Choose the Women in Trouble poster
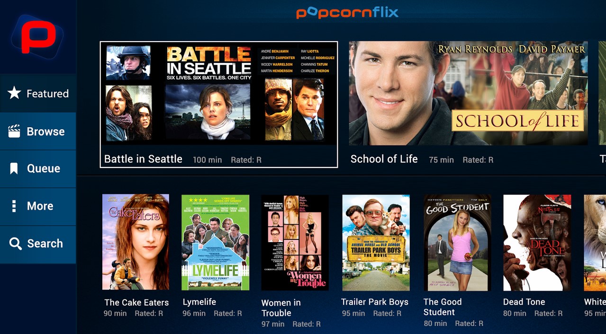Image resolution: width=606 pixels, height=334 pixels. pos(295,243)
